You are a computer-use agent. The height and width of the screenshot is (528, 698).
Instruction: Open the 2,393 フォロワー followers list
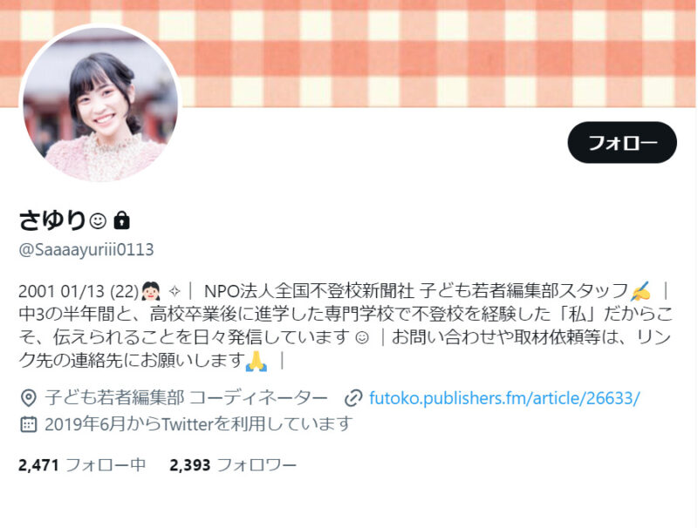click(233, 465)
